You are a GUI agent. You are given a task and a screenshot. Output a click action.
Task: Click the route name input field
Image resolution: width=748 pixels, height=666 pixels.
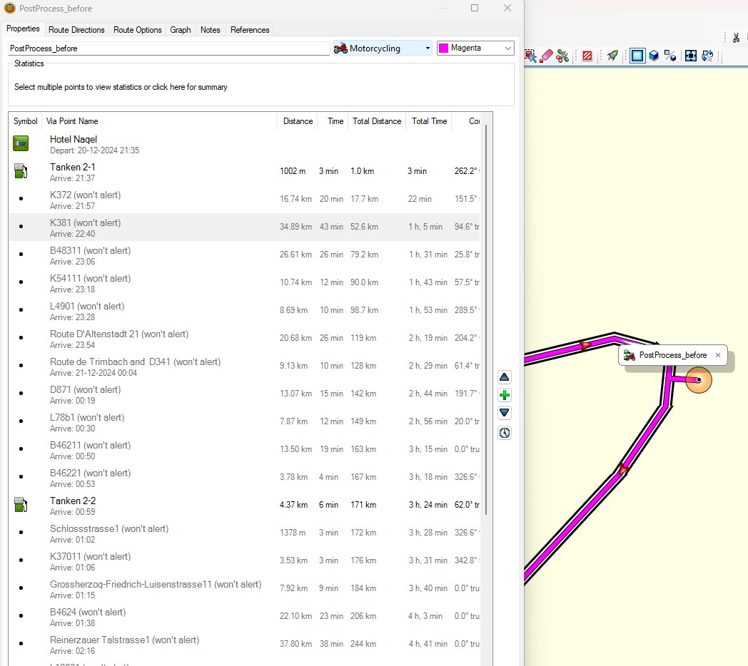[168, 48]
